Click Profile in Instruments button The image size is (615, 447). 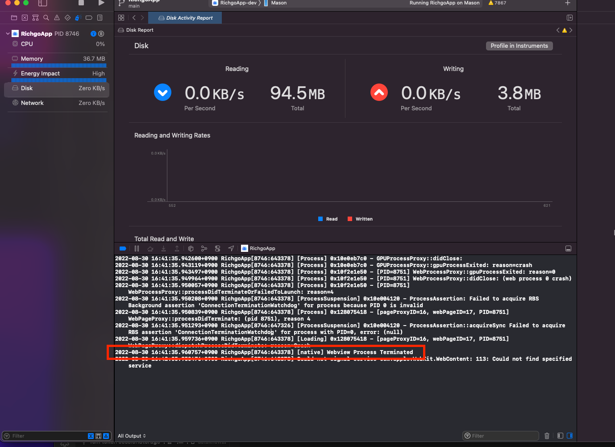[519, 46]
